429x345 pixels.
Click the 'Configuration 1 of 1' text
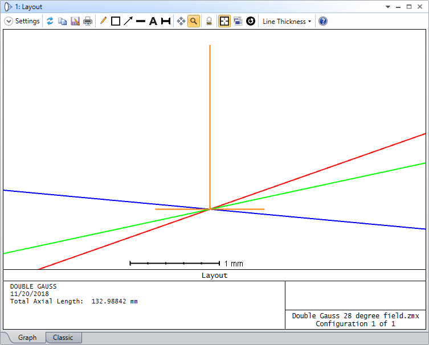tap(356, 324)
